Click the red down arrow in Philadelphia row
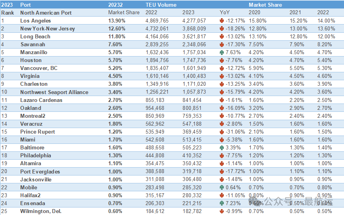The height and width of the screenshot is (215, 344). [221, 156]
